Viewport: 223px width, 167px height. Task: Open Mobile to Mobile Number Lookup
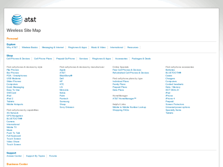pyautogui.click(x=129, y=107)
